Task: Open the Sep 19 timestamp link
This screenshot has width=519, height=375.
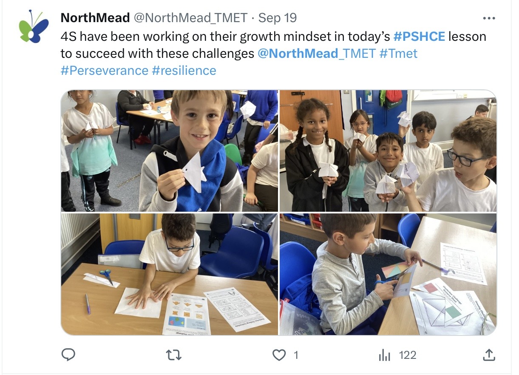Action: coord(278,18)
